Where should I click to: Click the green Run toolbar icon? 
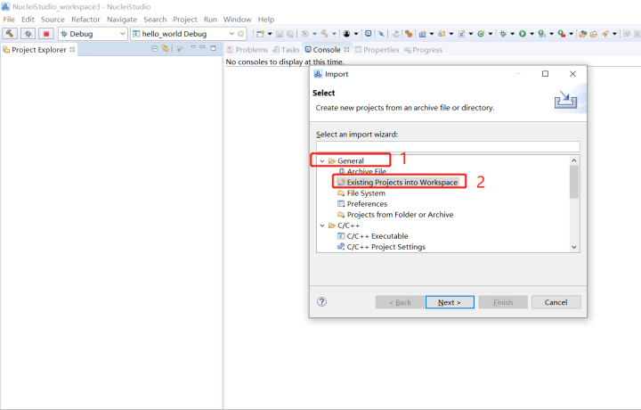(523, 34)
